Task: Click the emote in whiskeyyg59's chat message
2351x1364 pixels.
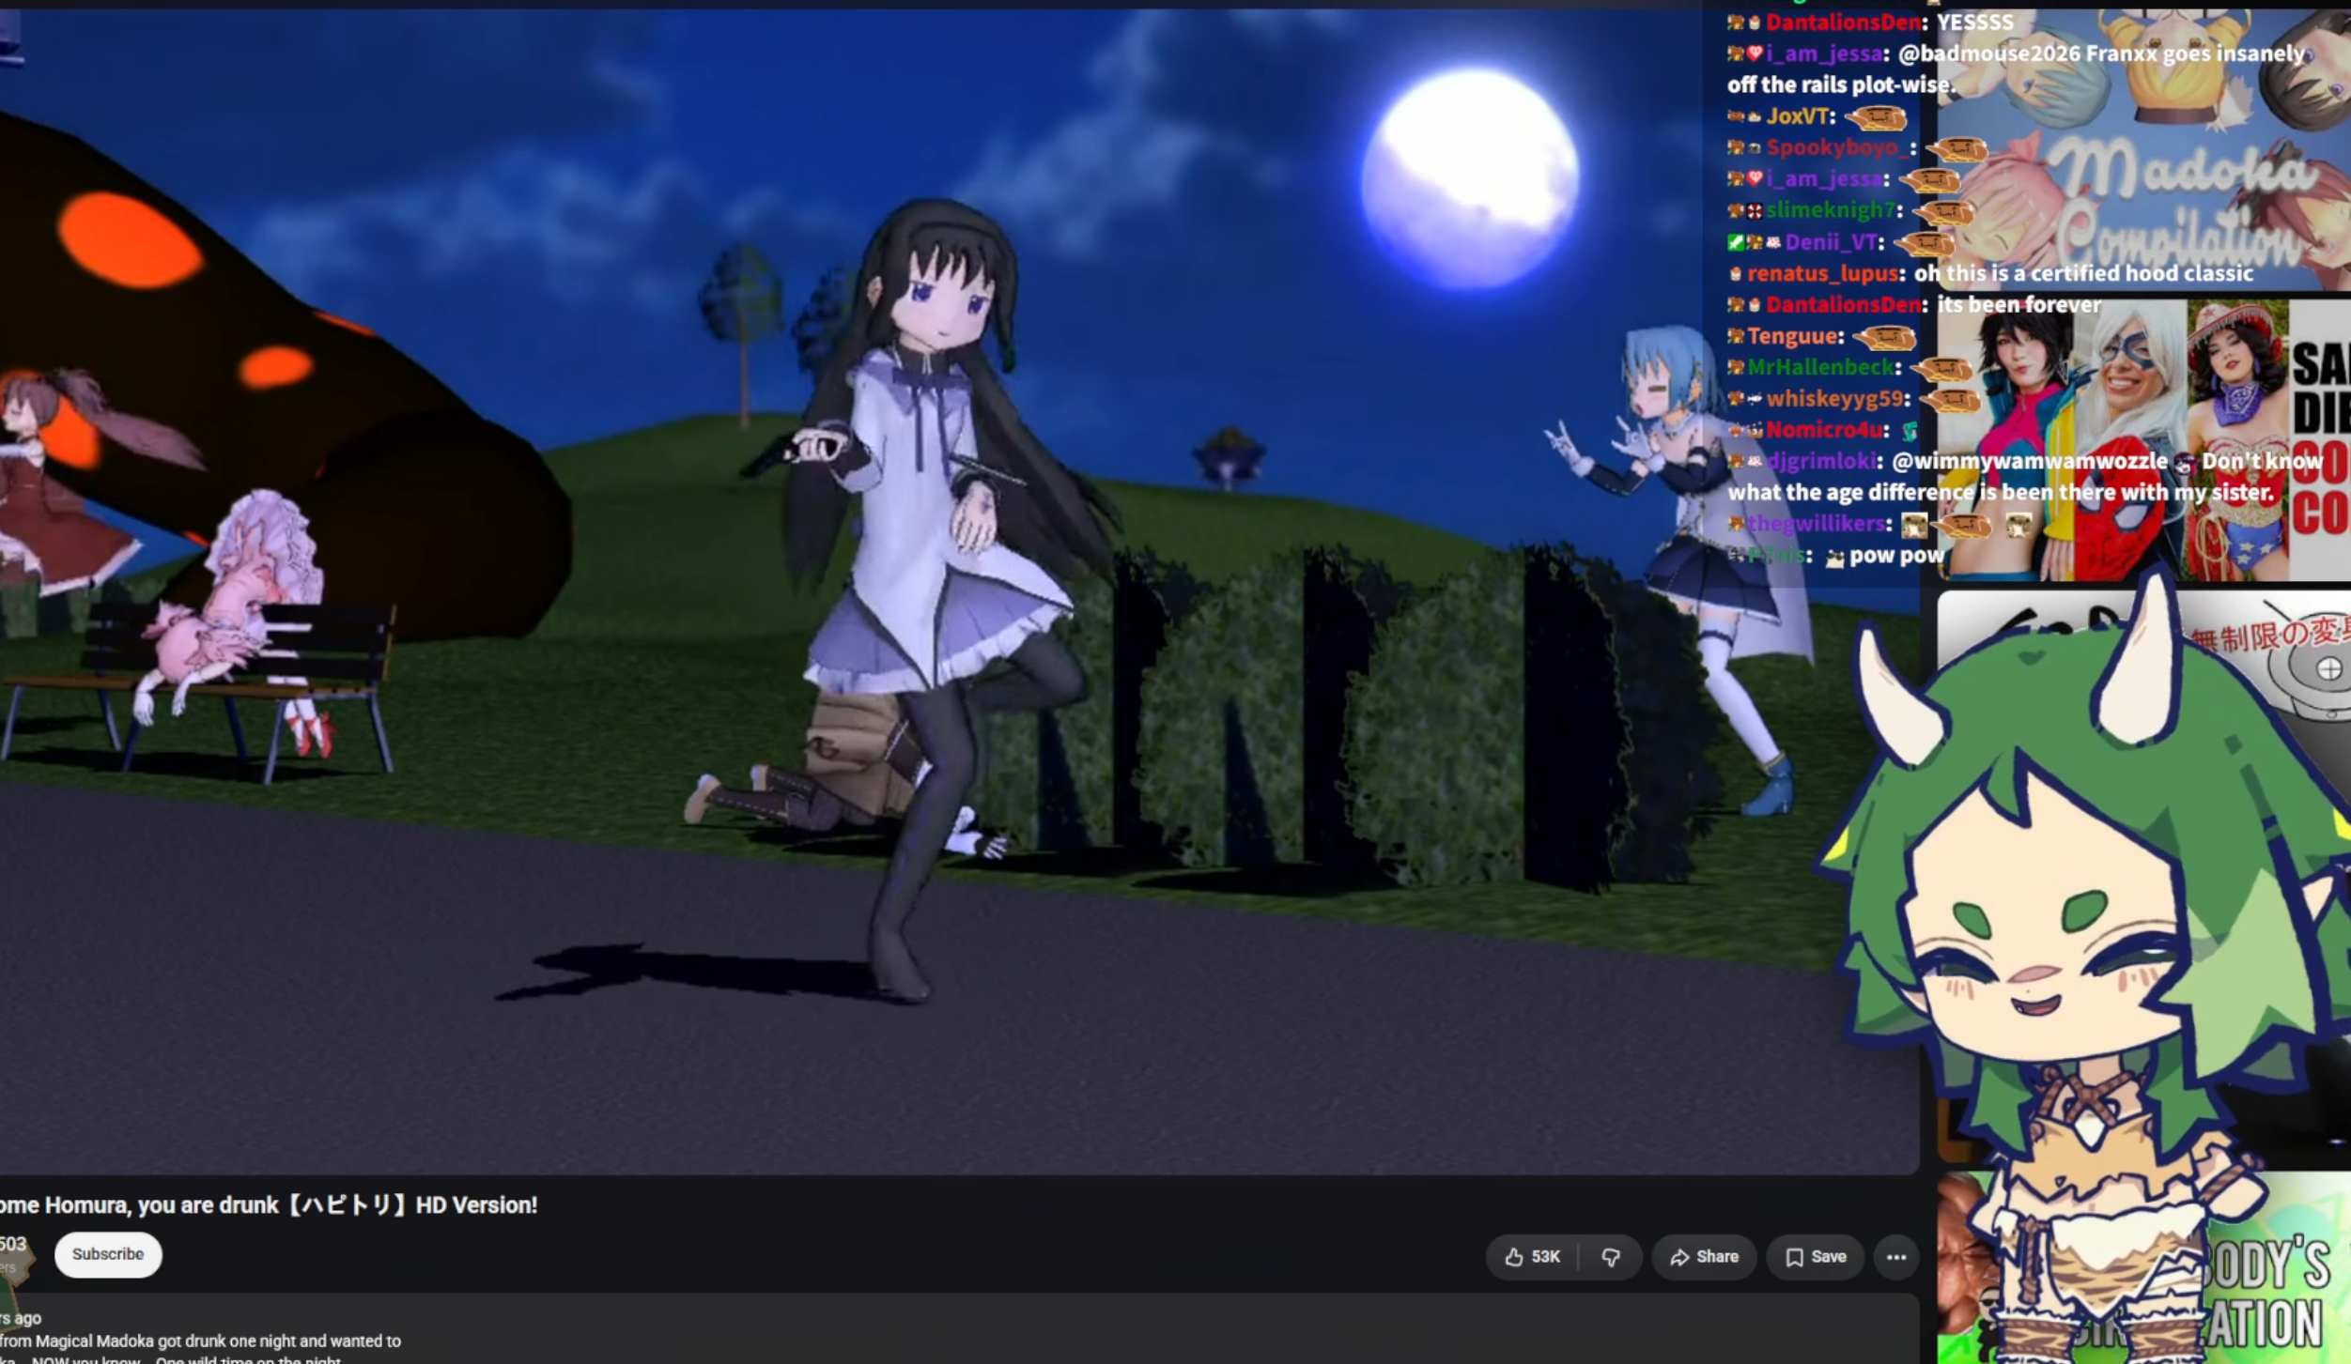Action: coord(1951,400)
